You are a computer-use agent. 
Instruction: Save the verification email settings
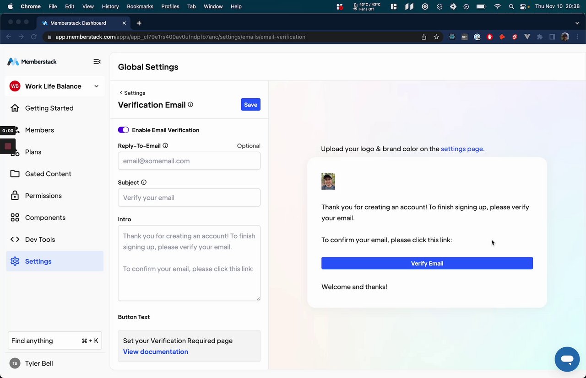[250, 105]
